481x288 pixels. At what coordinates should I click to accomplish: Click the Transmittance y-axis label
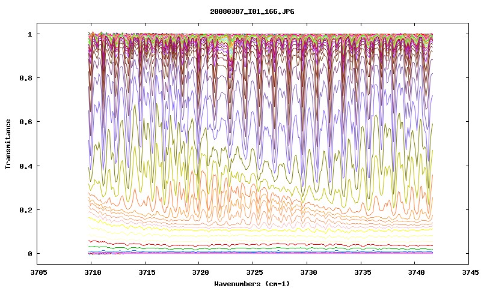[8, 144]
